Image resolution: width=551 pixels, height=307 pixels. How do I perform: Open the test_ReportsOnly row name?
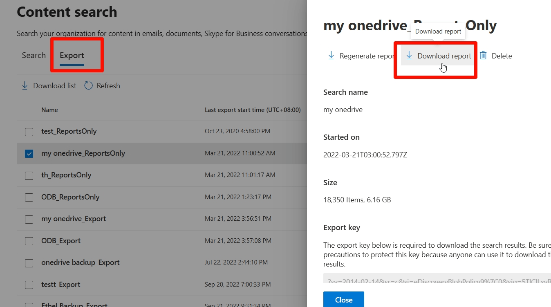click(69, 131)
